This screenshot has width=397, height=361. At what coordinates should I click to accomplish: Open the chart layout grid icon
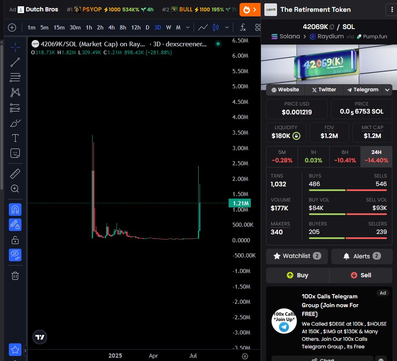(x=258, y=27)
